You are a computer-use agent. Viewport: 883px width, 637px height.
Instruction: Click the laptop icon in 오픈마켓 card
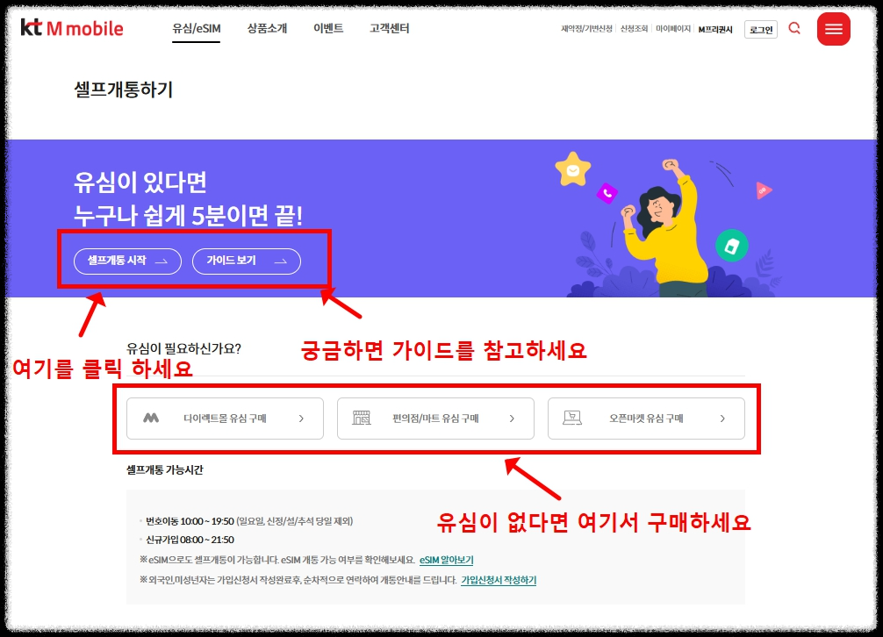pos(572,418)
